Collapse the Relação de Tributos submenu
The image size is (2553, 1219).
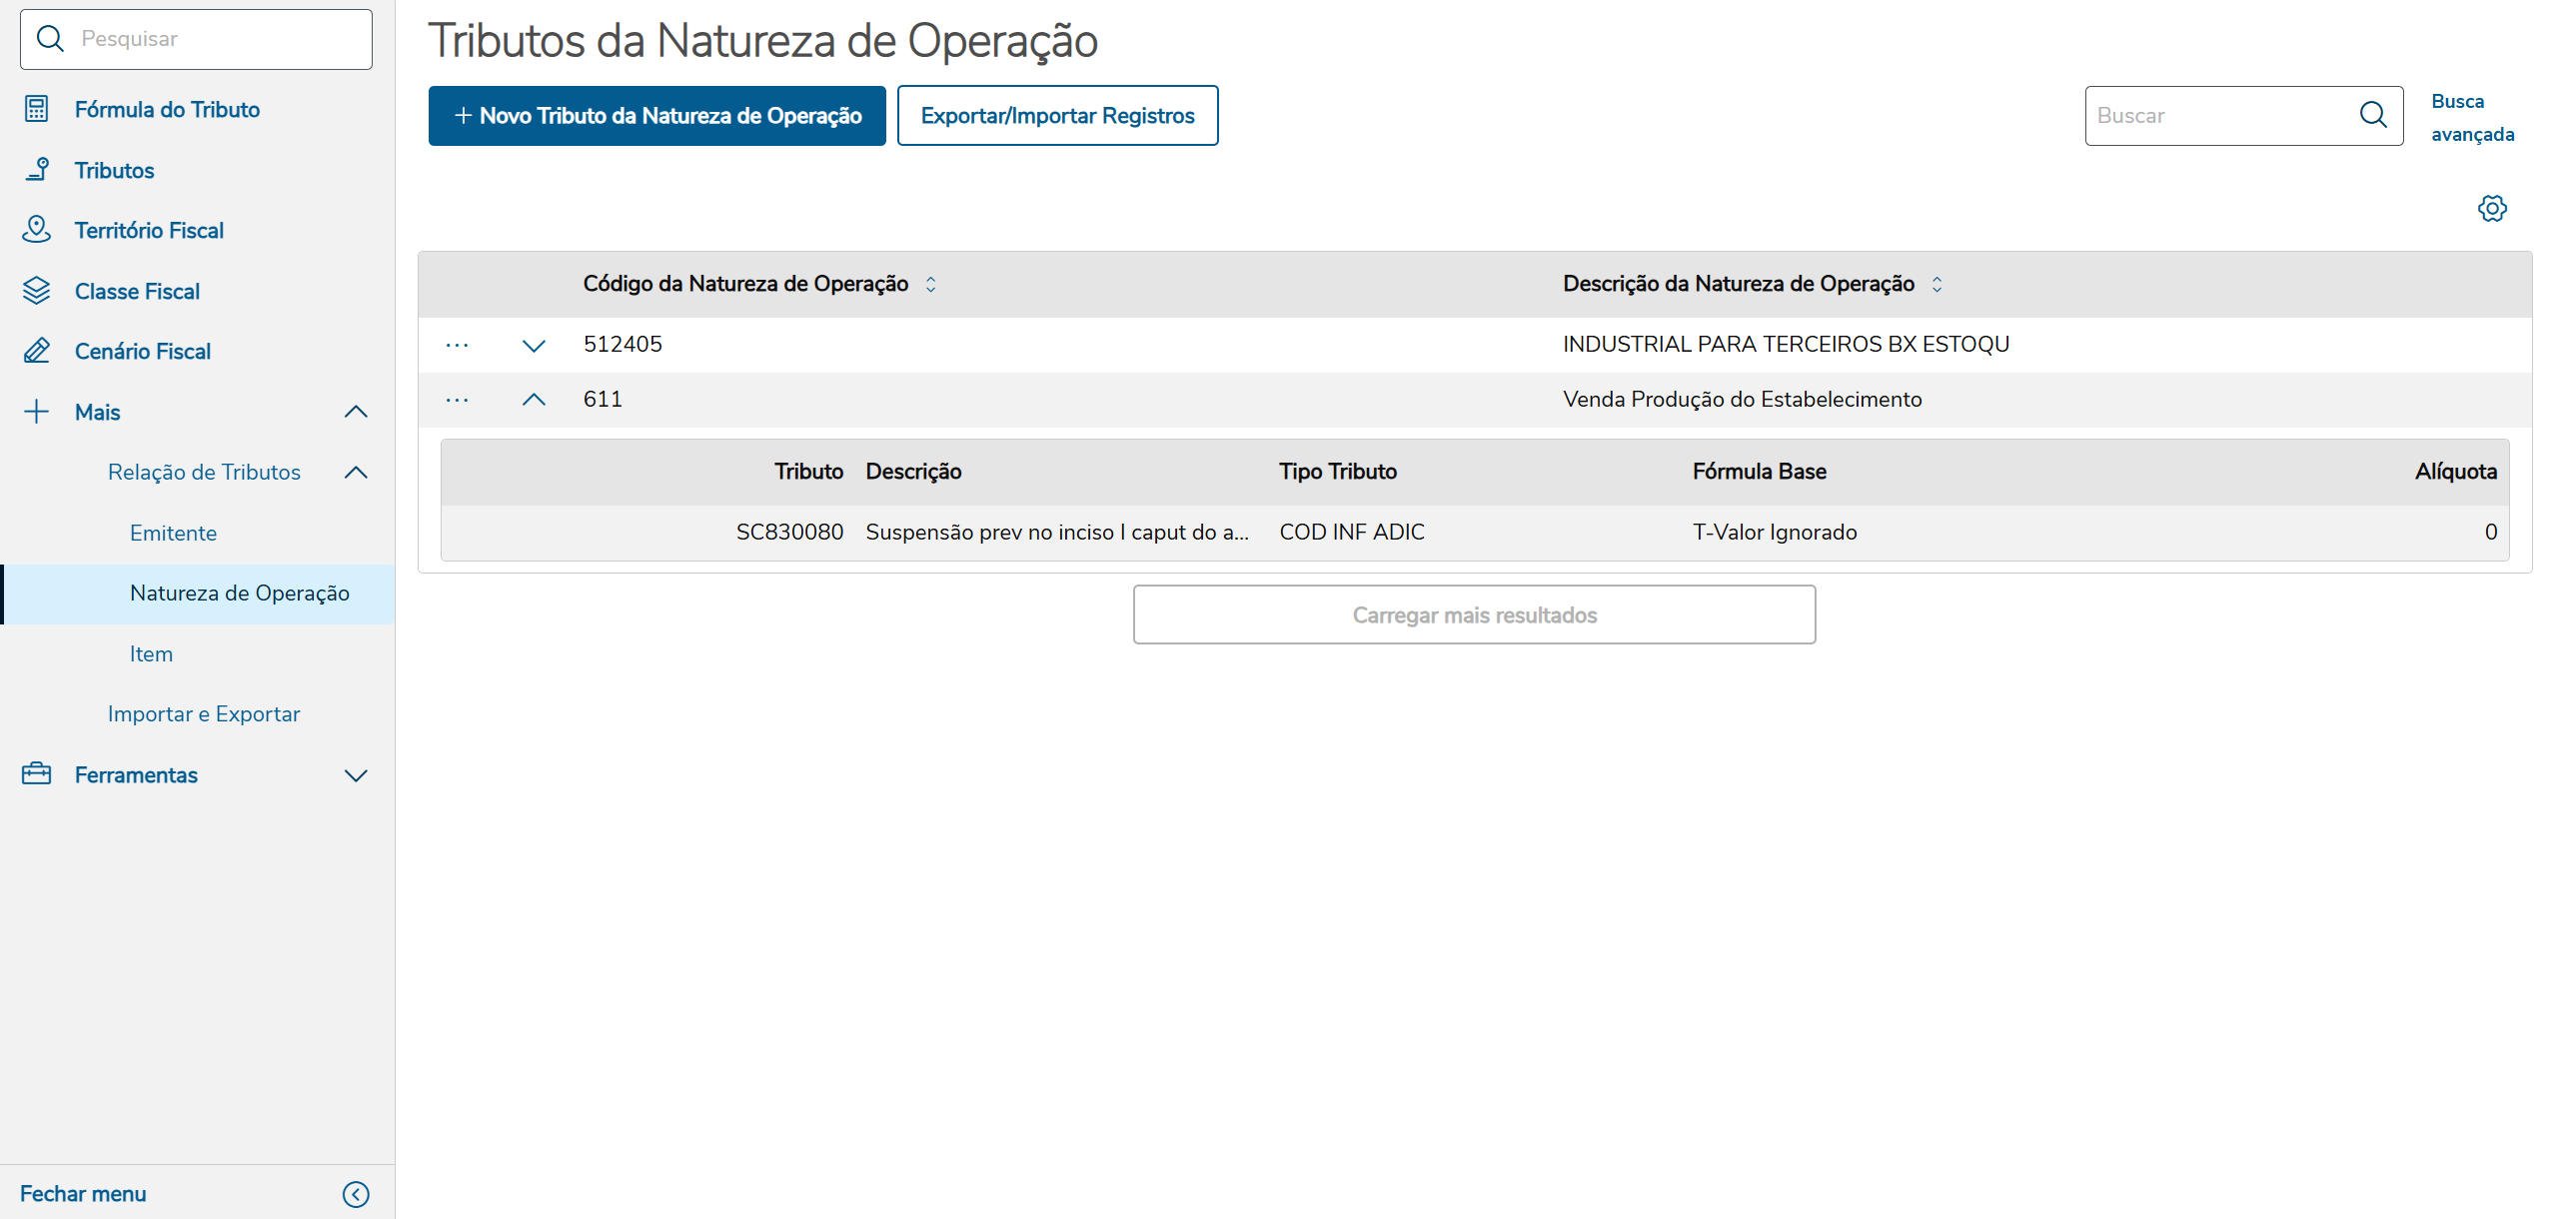pos(356,473)
